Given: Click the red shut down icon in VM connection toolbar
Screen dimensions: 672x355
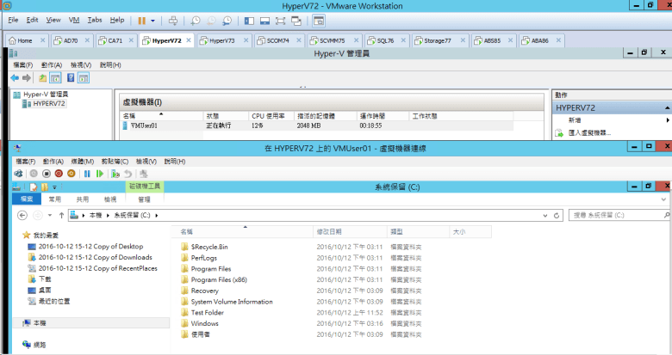Looking at the screenshot, I should 59,173.
